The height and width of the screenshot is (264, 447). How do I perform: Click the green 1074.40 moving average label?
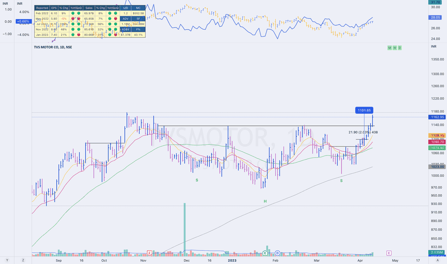pos(437,148)
